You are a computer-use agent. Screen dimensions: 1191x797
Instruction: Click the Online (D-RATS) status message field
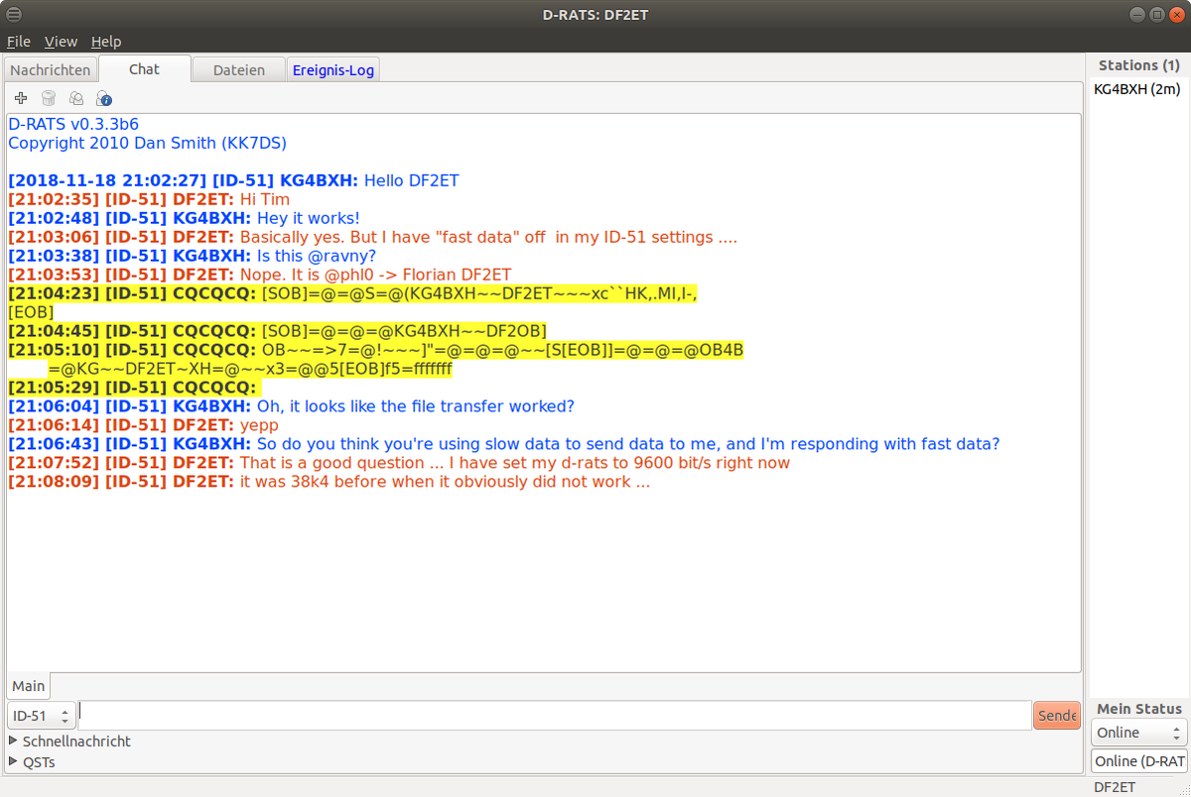pyautogui.click(x=1138, y=761)
